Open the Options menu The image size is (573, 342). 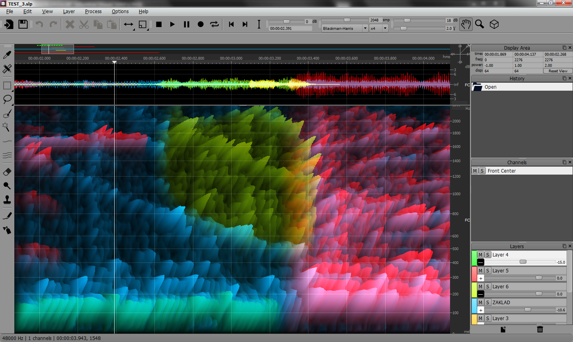coord(120,12)
